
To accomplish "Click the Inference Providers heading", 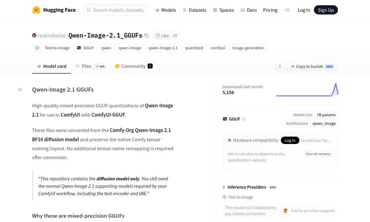I will click(247, 187).
